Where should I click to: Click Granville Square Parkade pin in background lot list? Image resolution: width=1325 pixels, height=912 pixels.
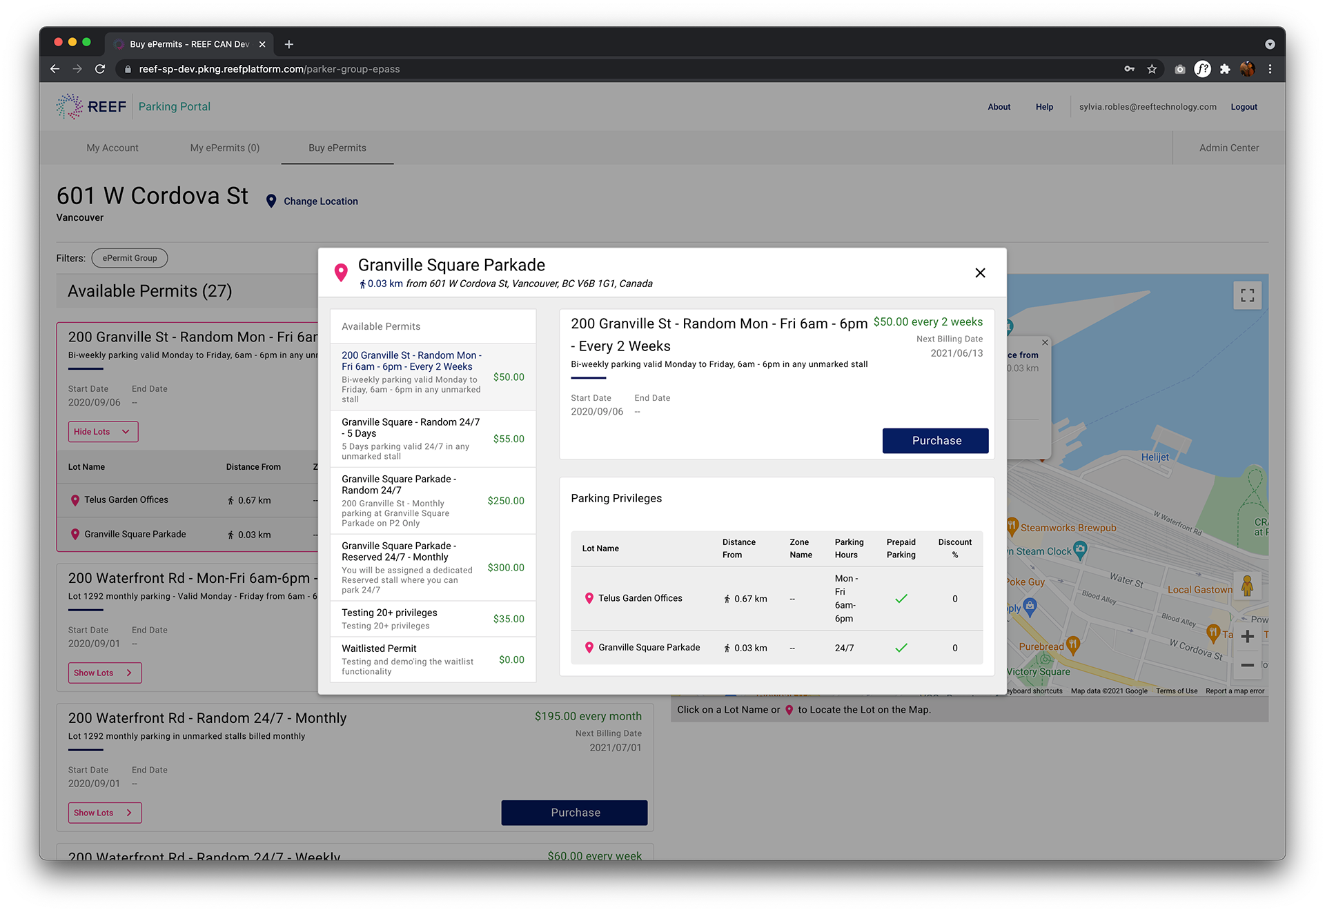[75, 534]
